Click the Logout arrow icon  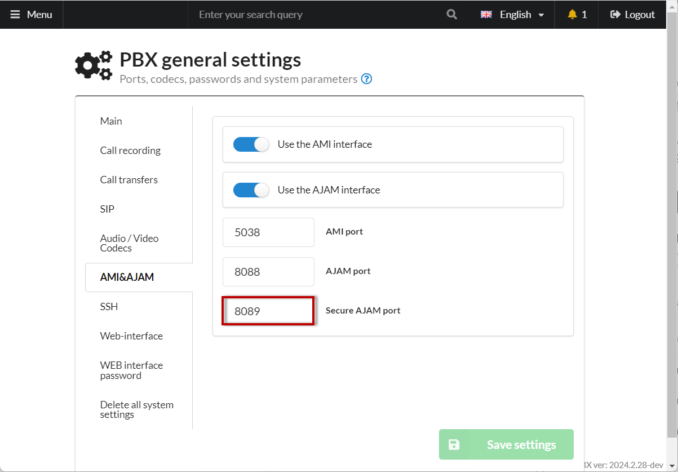click(615, 15)
